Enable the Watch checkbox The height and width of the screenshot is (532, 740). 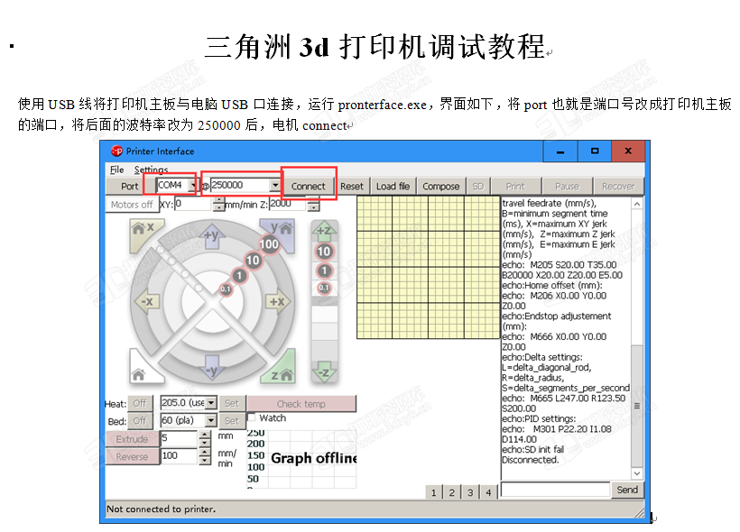(253, 418)
